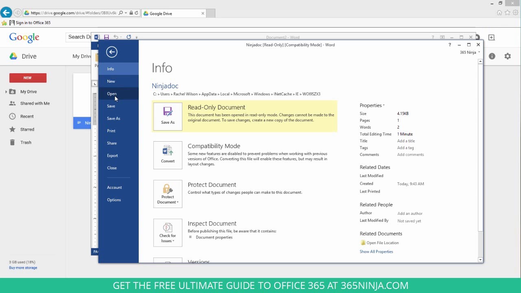
Task: Click the Redo icon in Document2 toolbar
Action: point(129,37)
